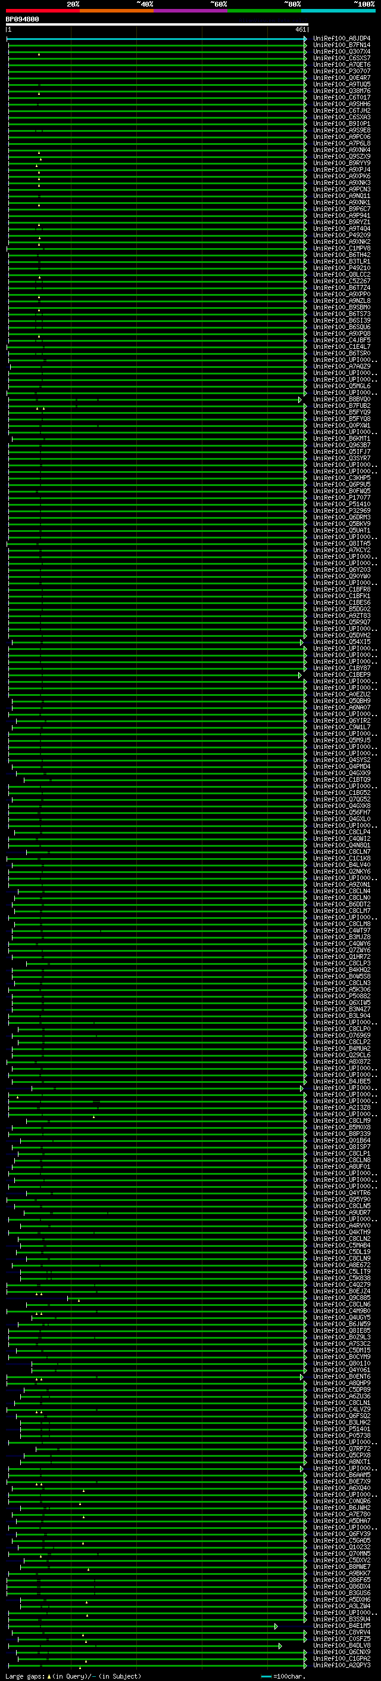Open hit UniRef100_P17077
Image resolution: width=381 pixels, height=1681 pixels.
tap(341, 497)
